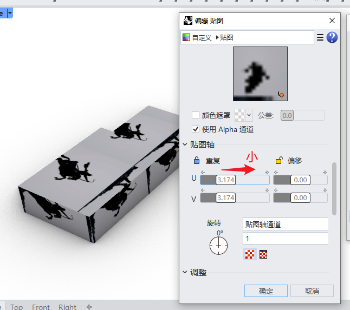Click the Rhino logo in dialog title
Image resolution: width=350 pixels, height=310 pixels.
[188, 21]
